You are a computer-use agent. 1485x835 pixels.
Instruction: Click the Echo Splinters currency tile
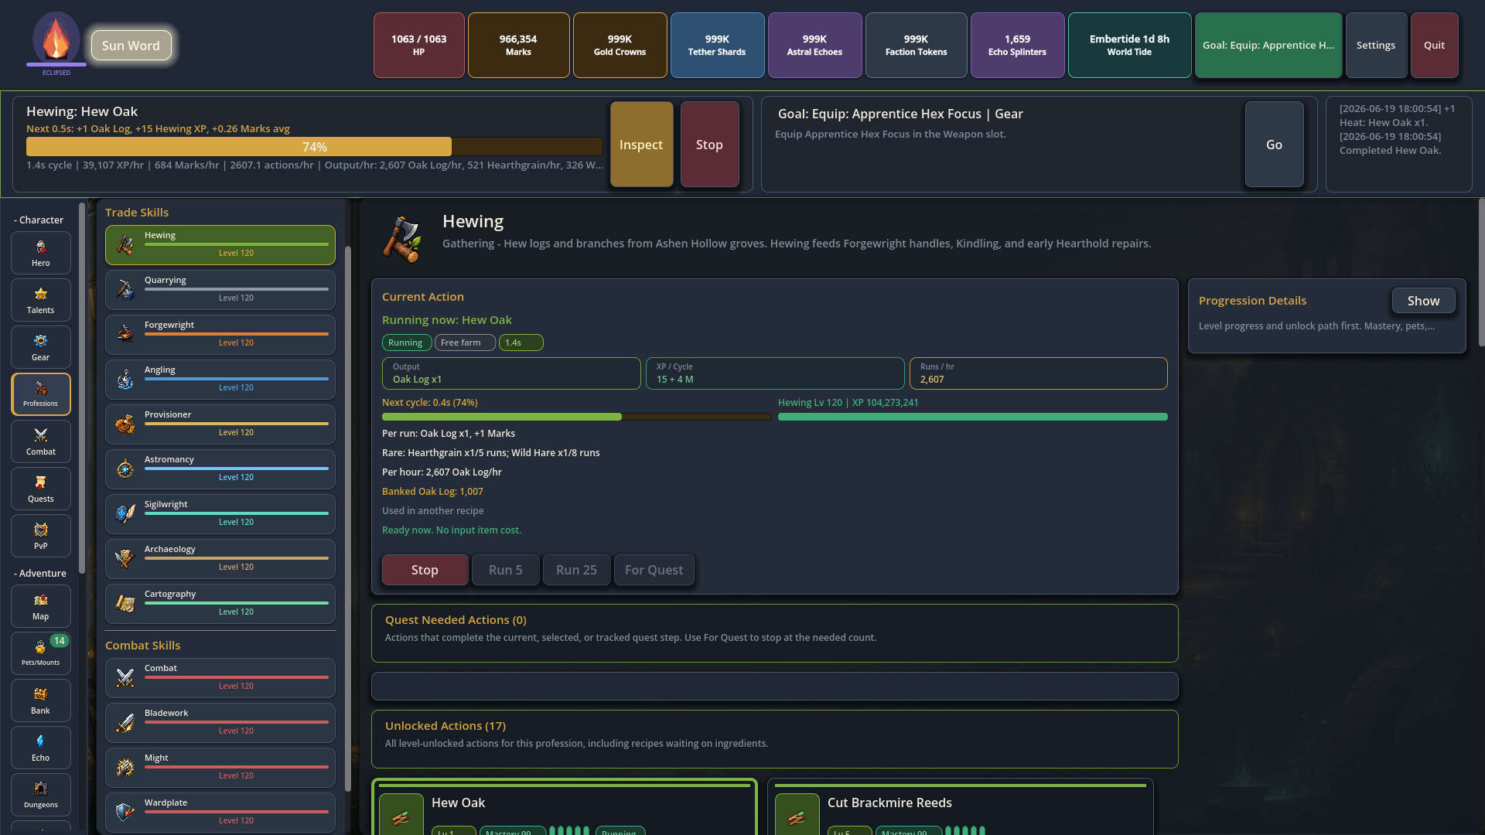(1017, 45)
